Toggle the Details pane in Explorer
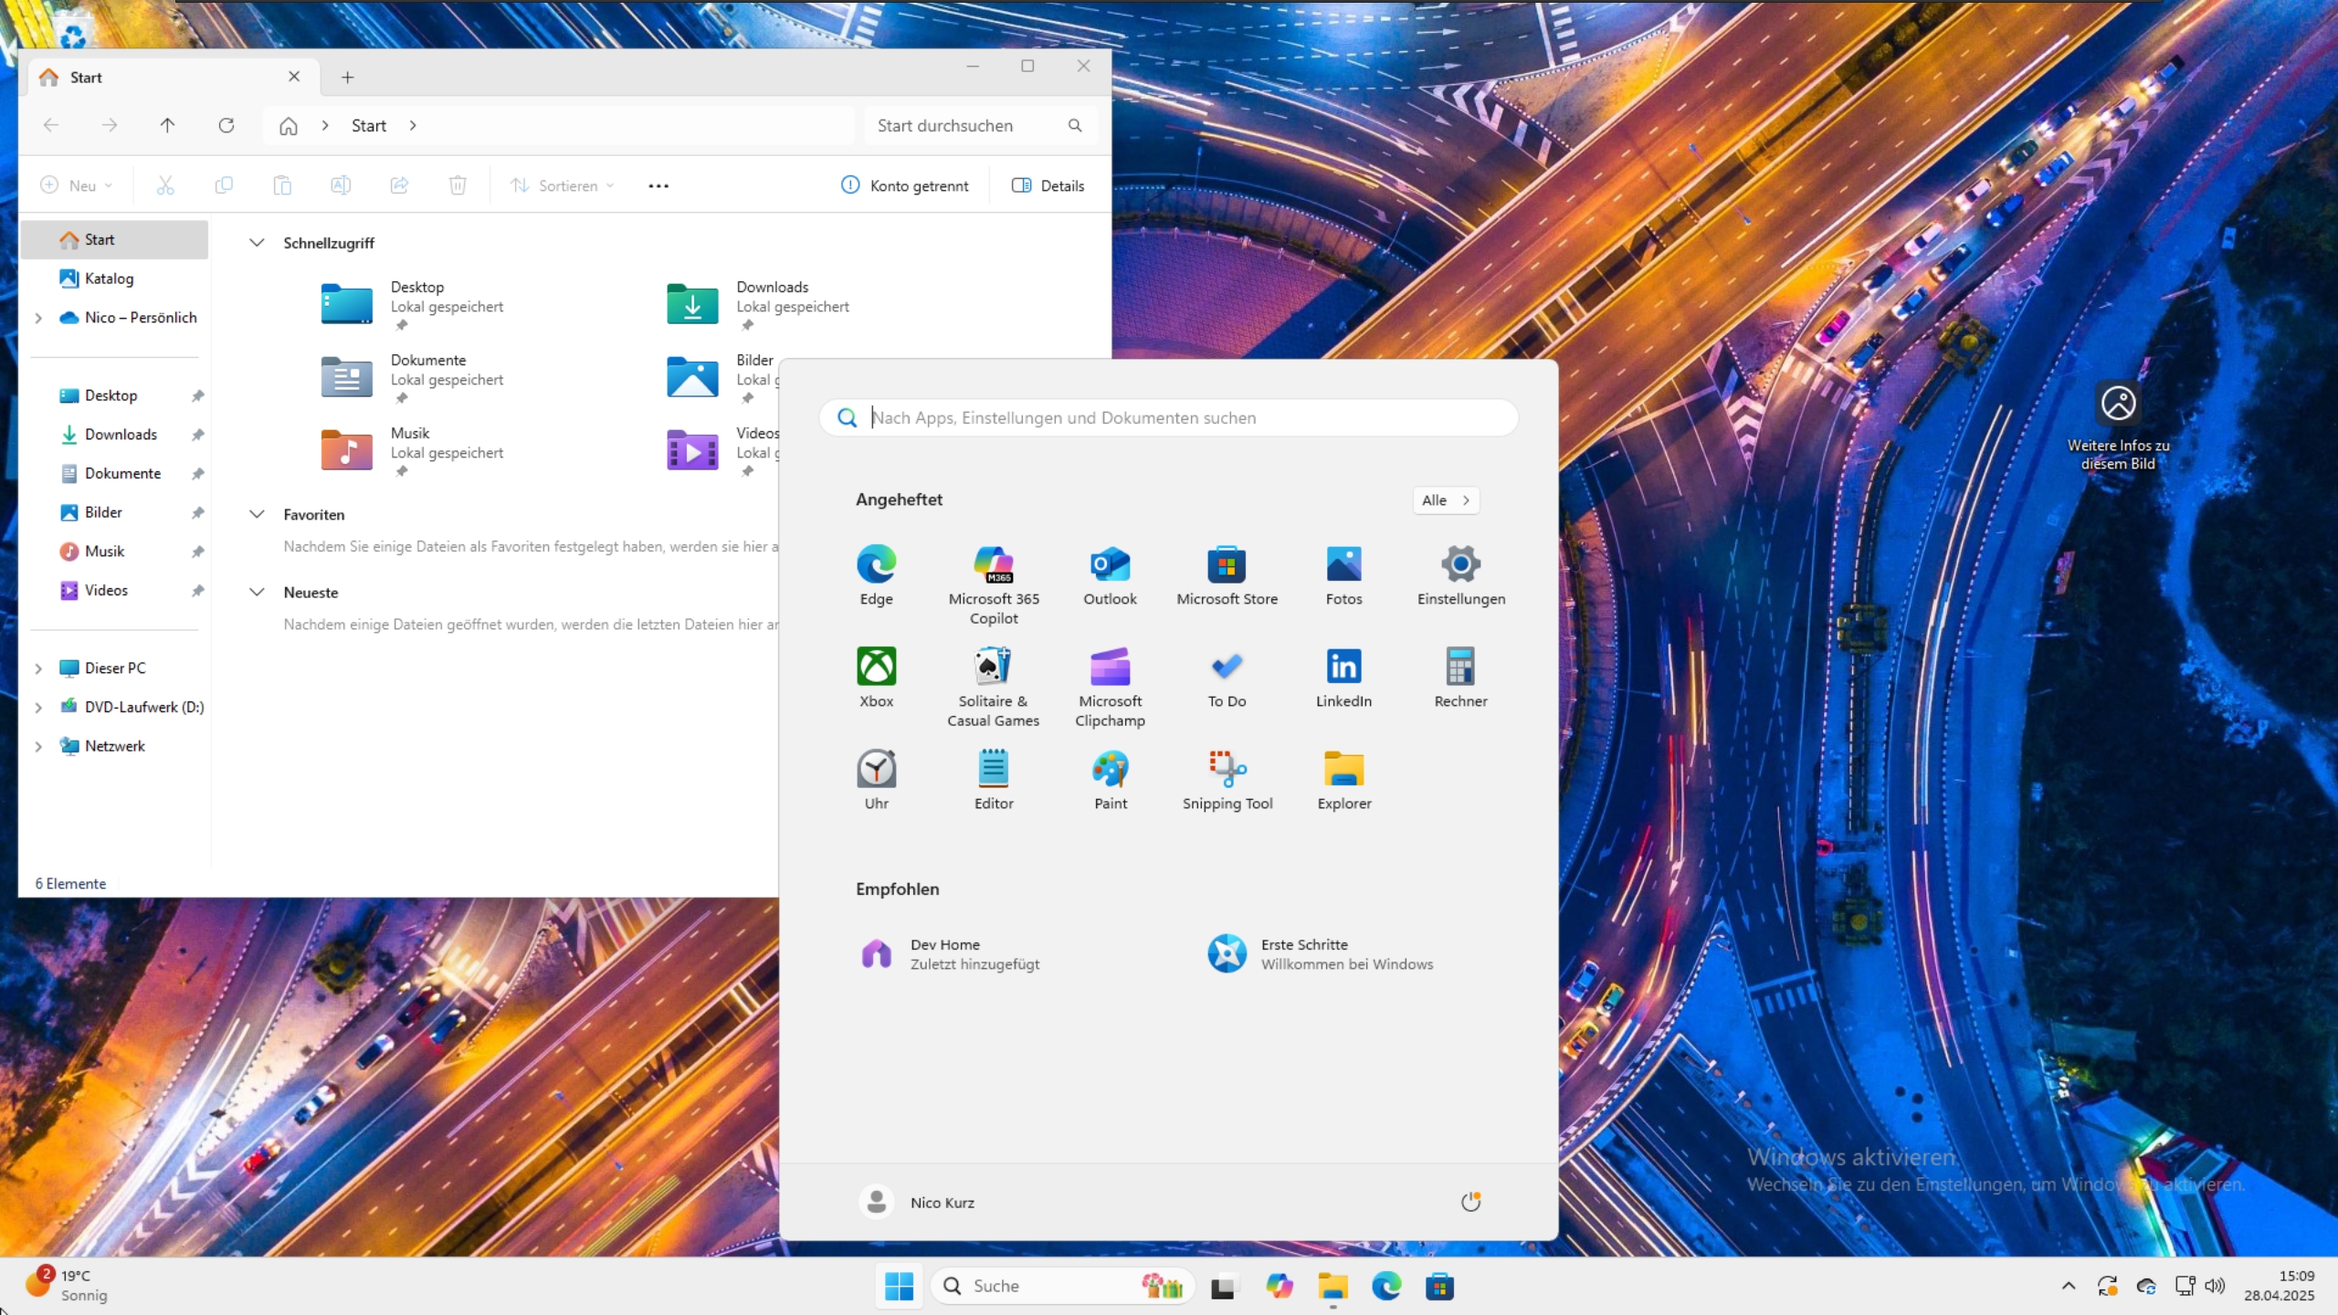Image resolution: width=2338 pixels, height=1315 pixels. click(x=1048, y=185)
